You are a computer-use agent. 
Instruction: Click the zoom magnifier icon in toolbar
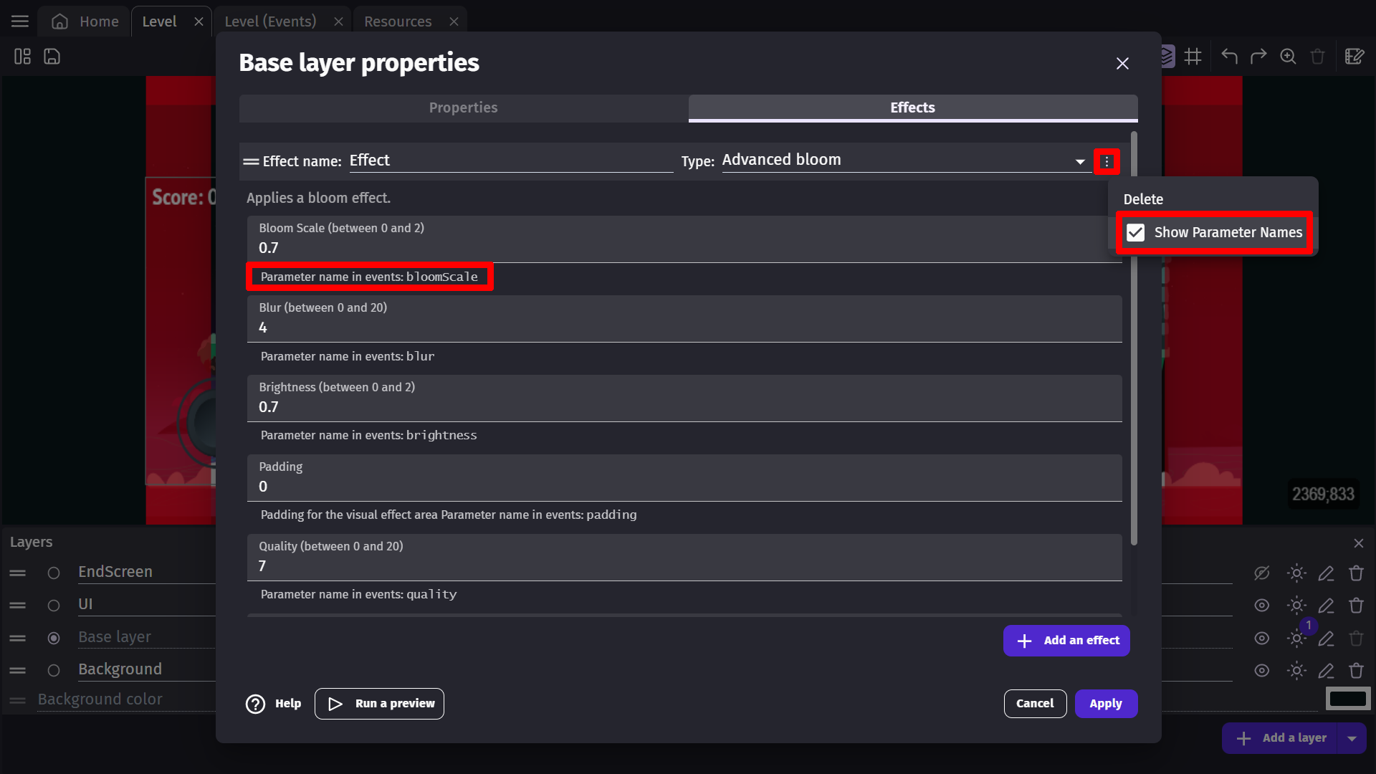tap(1288, 57)
